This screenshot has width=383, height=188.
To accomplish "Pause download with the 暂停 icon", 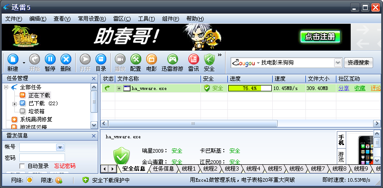I will pyautogui.click(x=50, y=59).
